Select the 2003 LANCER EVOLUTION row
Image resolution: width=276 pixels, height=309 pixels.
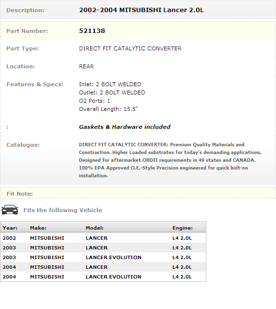[x=103, y=257]
